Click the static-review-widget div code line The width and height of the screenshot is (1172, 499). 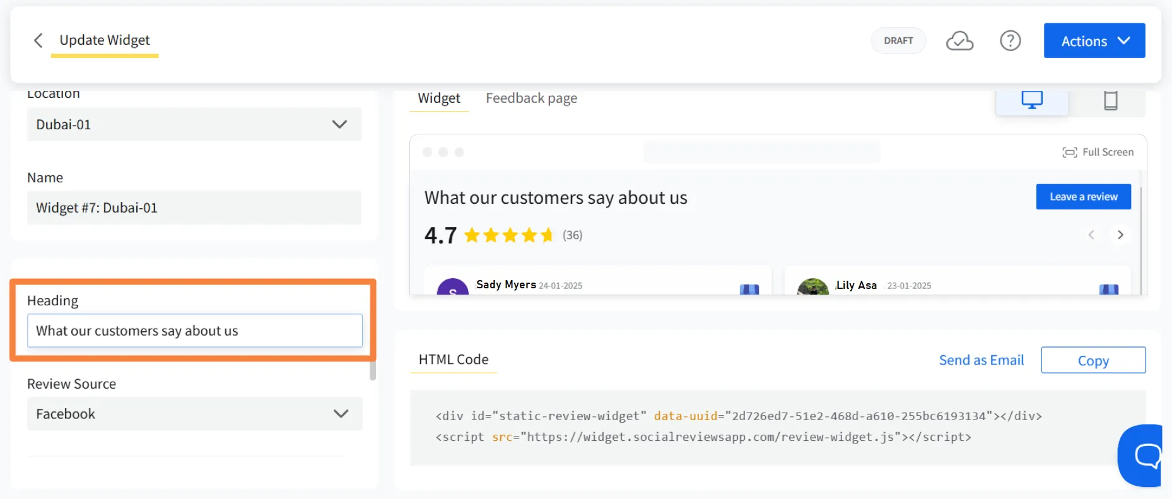(738, 416)
